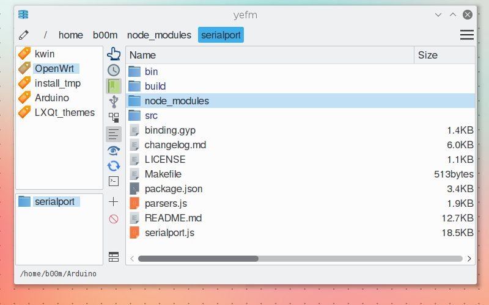489x305 pixels.
Task: Select the src folder
Action: coord(151,115)
